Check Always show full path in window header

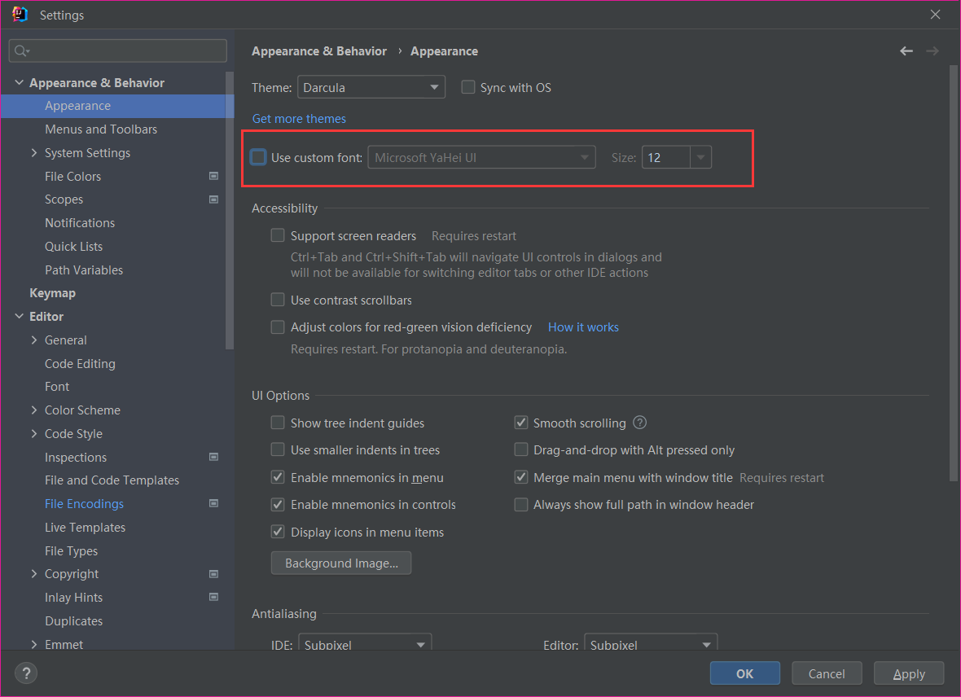(521, 504)
